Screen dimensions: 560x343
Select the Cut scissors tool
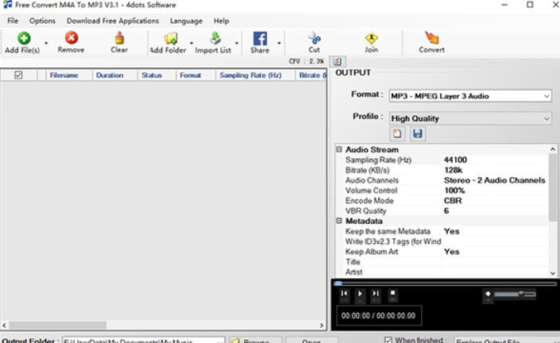click(x=315, y=38)
